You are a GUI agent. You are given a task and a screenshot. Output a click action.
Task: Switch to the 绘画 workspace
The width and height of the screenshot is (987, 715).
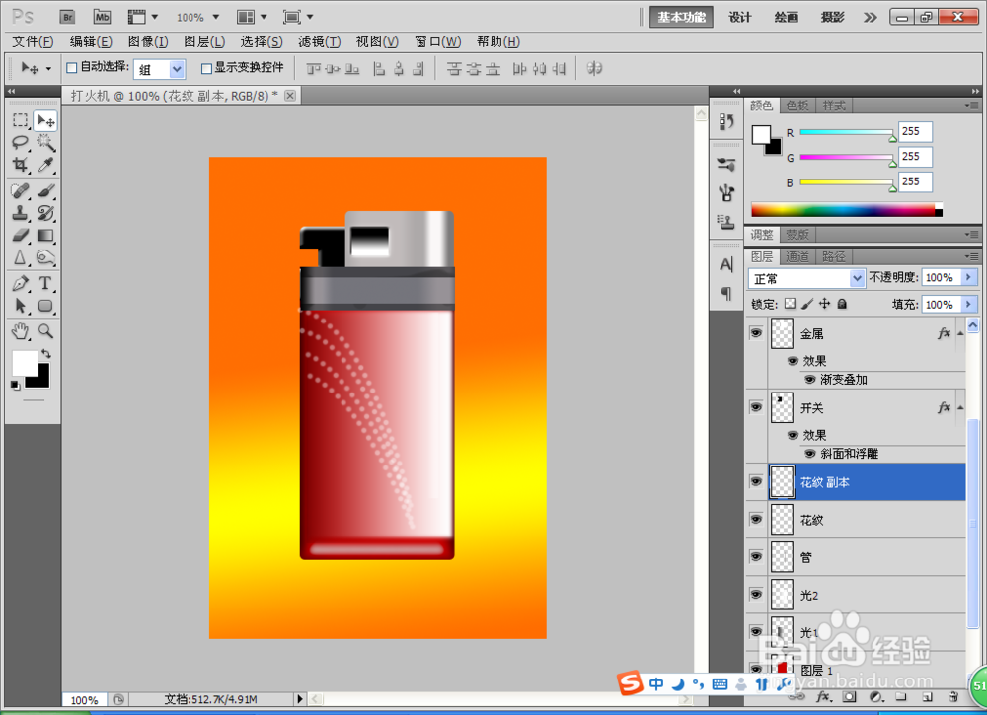(787, 17)
